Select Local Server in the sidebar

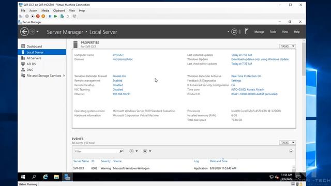[x=42, y=52]
